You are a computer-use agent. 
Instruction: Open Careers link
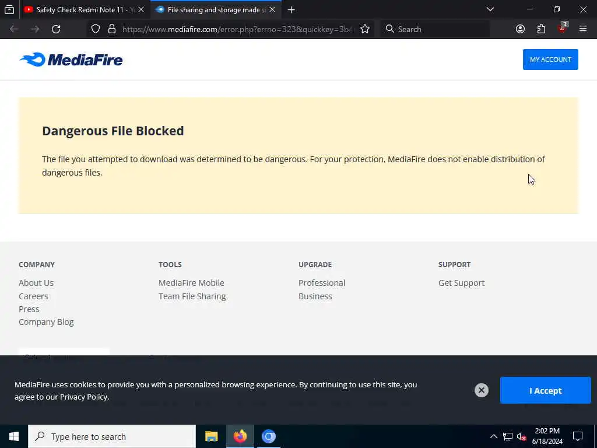point(33,296)
